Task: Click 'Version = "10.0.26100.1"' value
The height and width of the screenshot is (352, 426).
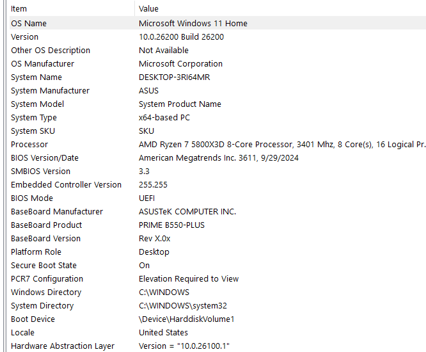Action: tap(184, 346)
